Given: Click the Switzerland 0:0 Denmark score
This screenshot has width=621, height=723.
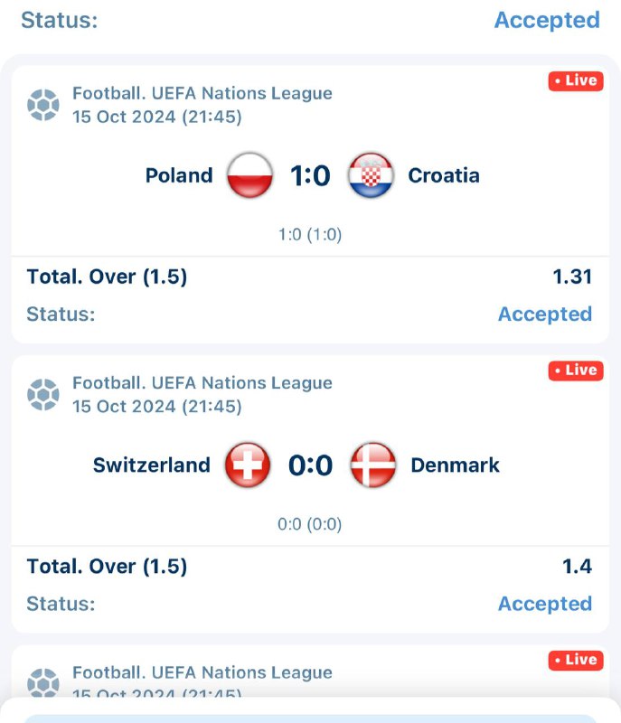Looking at the screenshot, I should point(310,465).
